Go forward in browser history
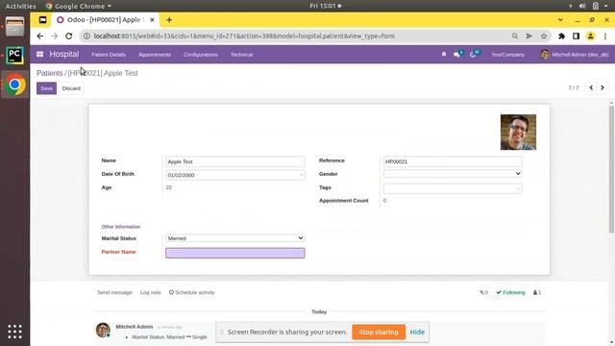 [55, 37]
